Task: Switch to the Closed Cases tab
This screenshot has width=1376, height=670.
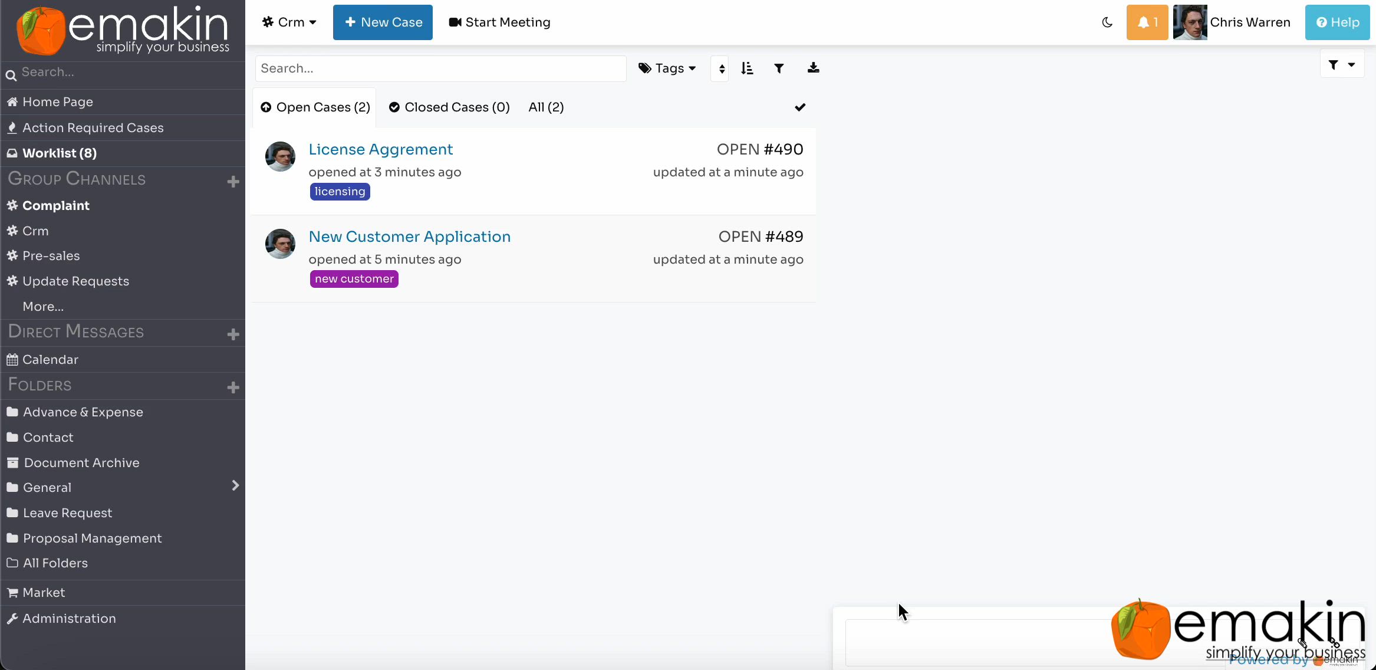Action: coord(449,107)
